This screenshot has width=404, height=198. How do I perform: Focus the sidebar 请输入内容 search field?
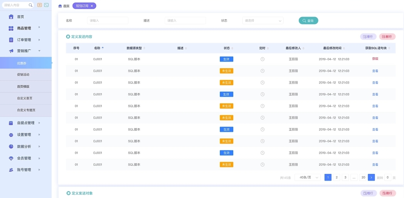click(18, 5)
